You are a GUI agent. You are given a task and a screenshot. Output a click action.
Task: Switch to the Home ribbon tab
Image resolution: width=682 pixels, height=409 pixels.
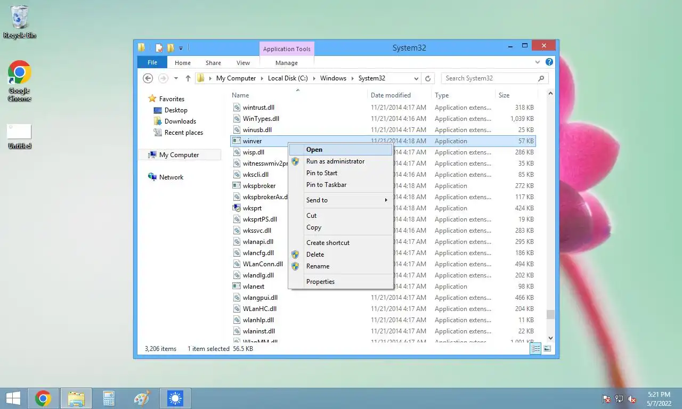[x=183, y=63]
